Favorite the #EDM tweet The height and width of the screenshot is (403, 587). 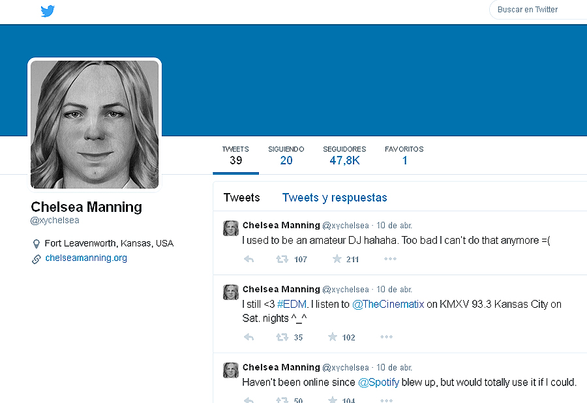[333, 337]
